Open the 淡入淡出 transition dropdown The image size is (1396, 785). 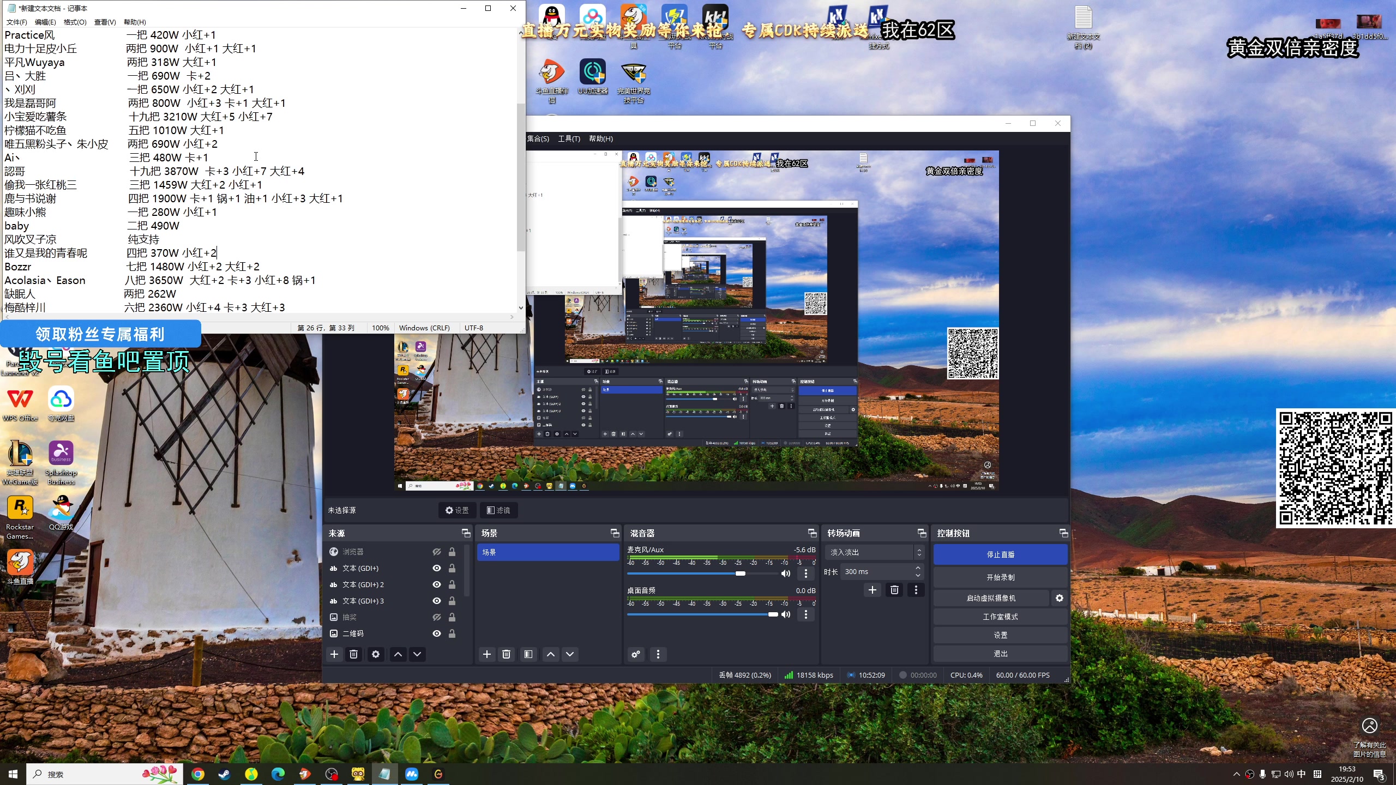pos(874,552)
